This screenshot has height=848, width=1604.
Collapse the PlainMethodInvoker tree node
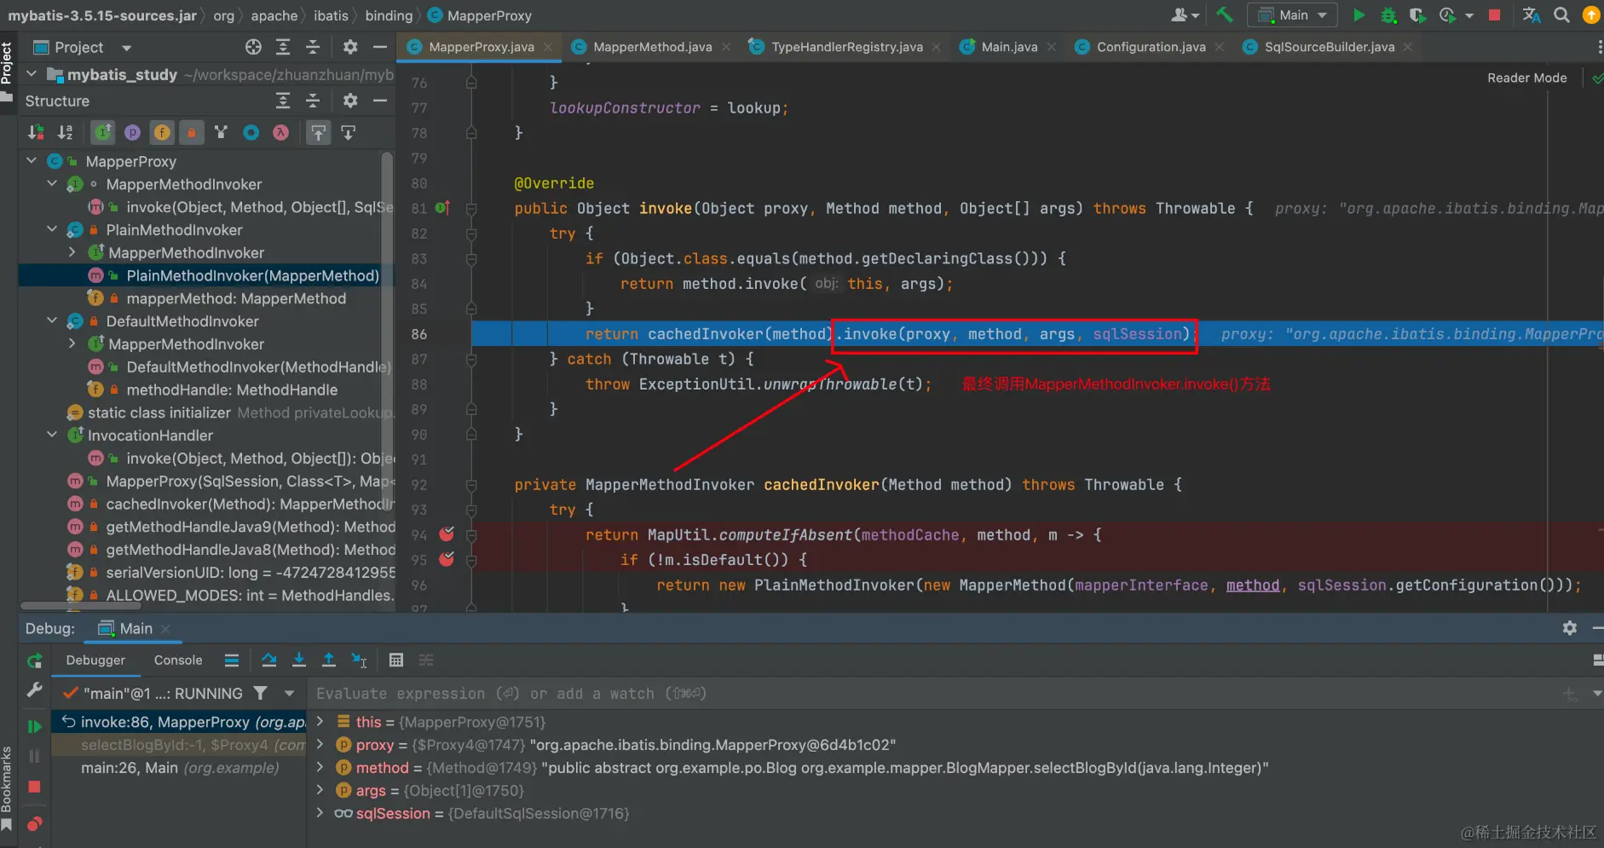pyautogui.click(x=52, y=229)
